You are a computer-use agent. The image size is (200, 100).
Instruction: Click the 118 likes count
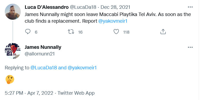tap(126, 32)
